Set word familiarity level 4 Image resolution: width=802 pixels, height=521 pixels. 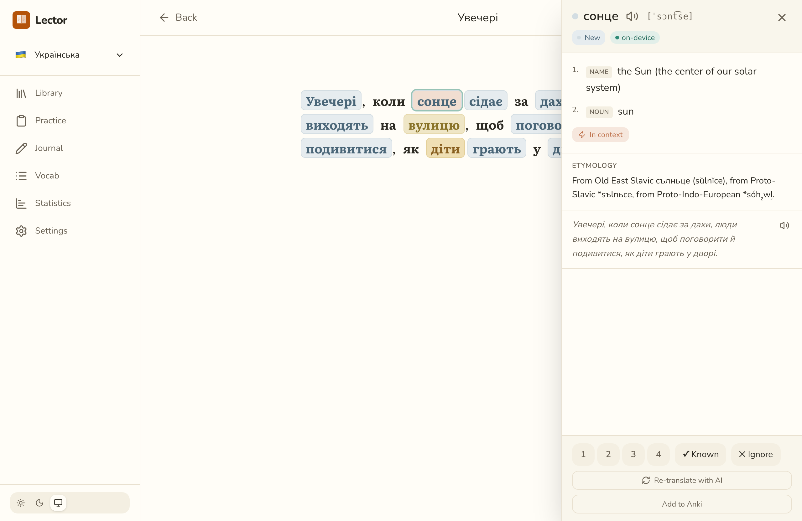coord(659,454)
